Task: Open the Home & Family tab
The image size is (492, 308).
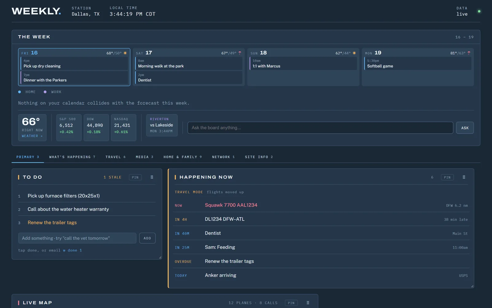Action: (x=183, y=157)
